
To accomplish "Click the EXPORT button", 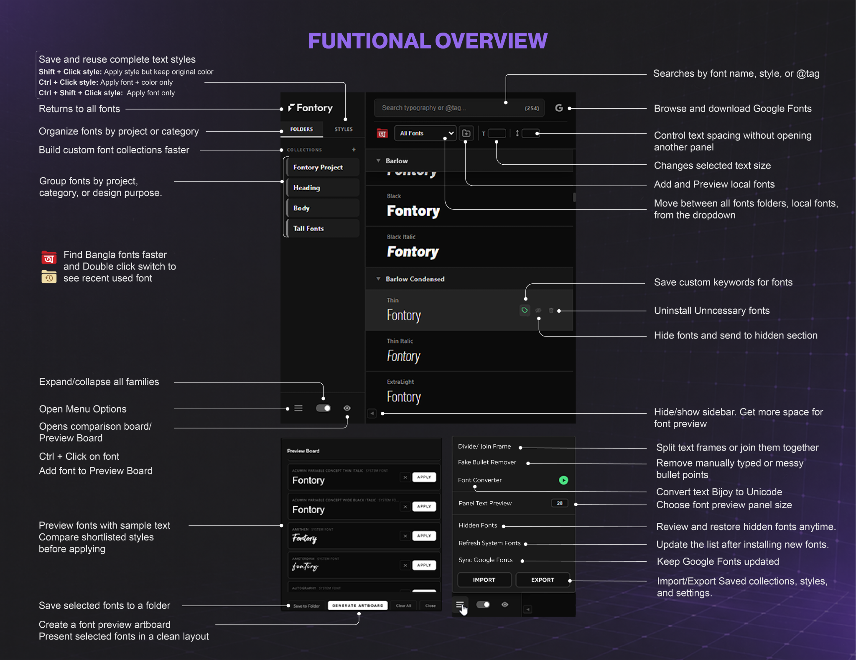I will point(543,580).
